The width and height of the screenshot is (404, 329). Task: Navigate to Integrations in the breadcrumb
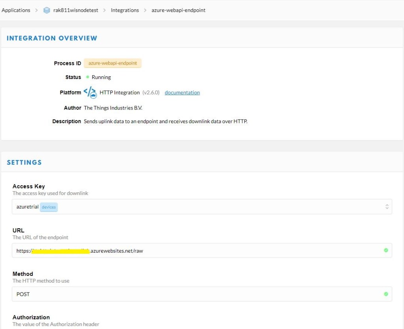click(125, 10)
